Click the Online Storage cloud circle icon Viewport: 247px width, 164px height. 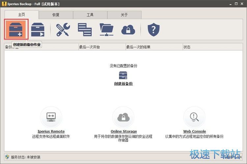point(123,117)
